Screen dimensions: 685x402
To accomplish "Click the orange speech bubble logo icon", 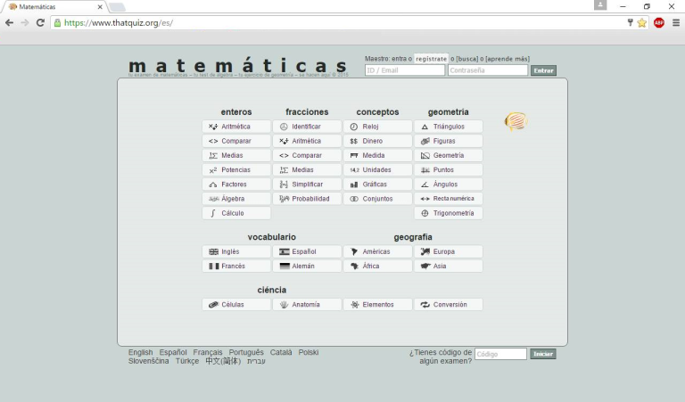I will click(516, 121).
